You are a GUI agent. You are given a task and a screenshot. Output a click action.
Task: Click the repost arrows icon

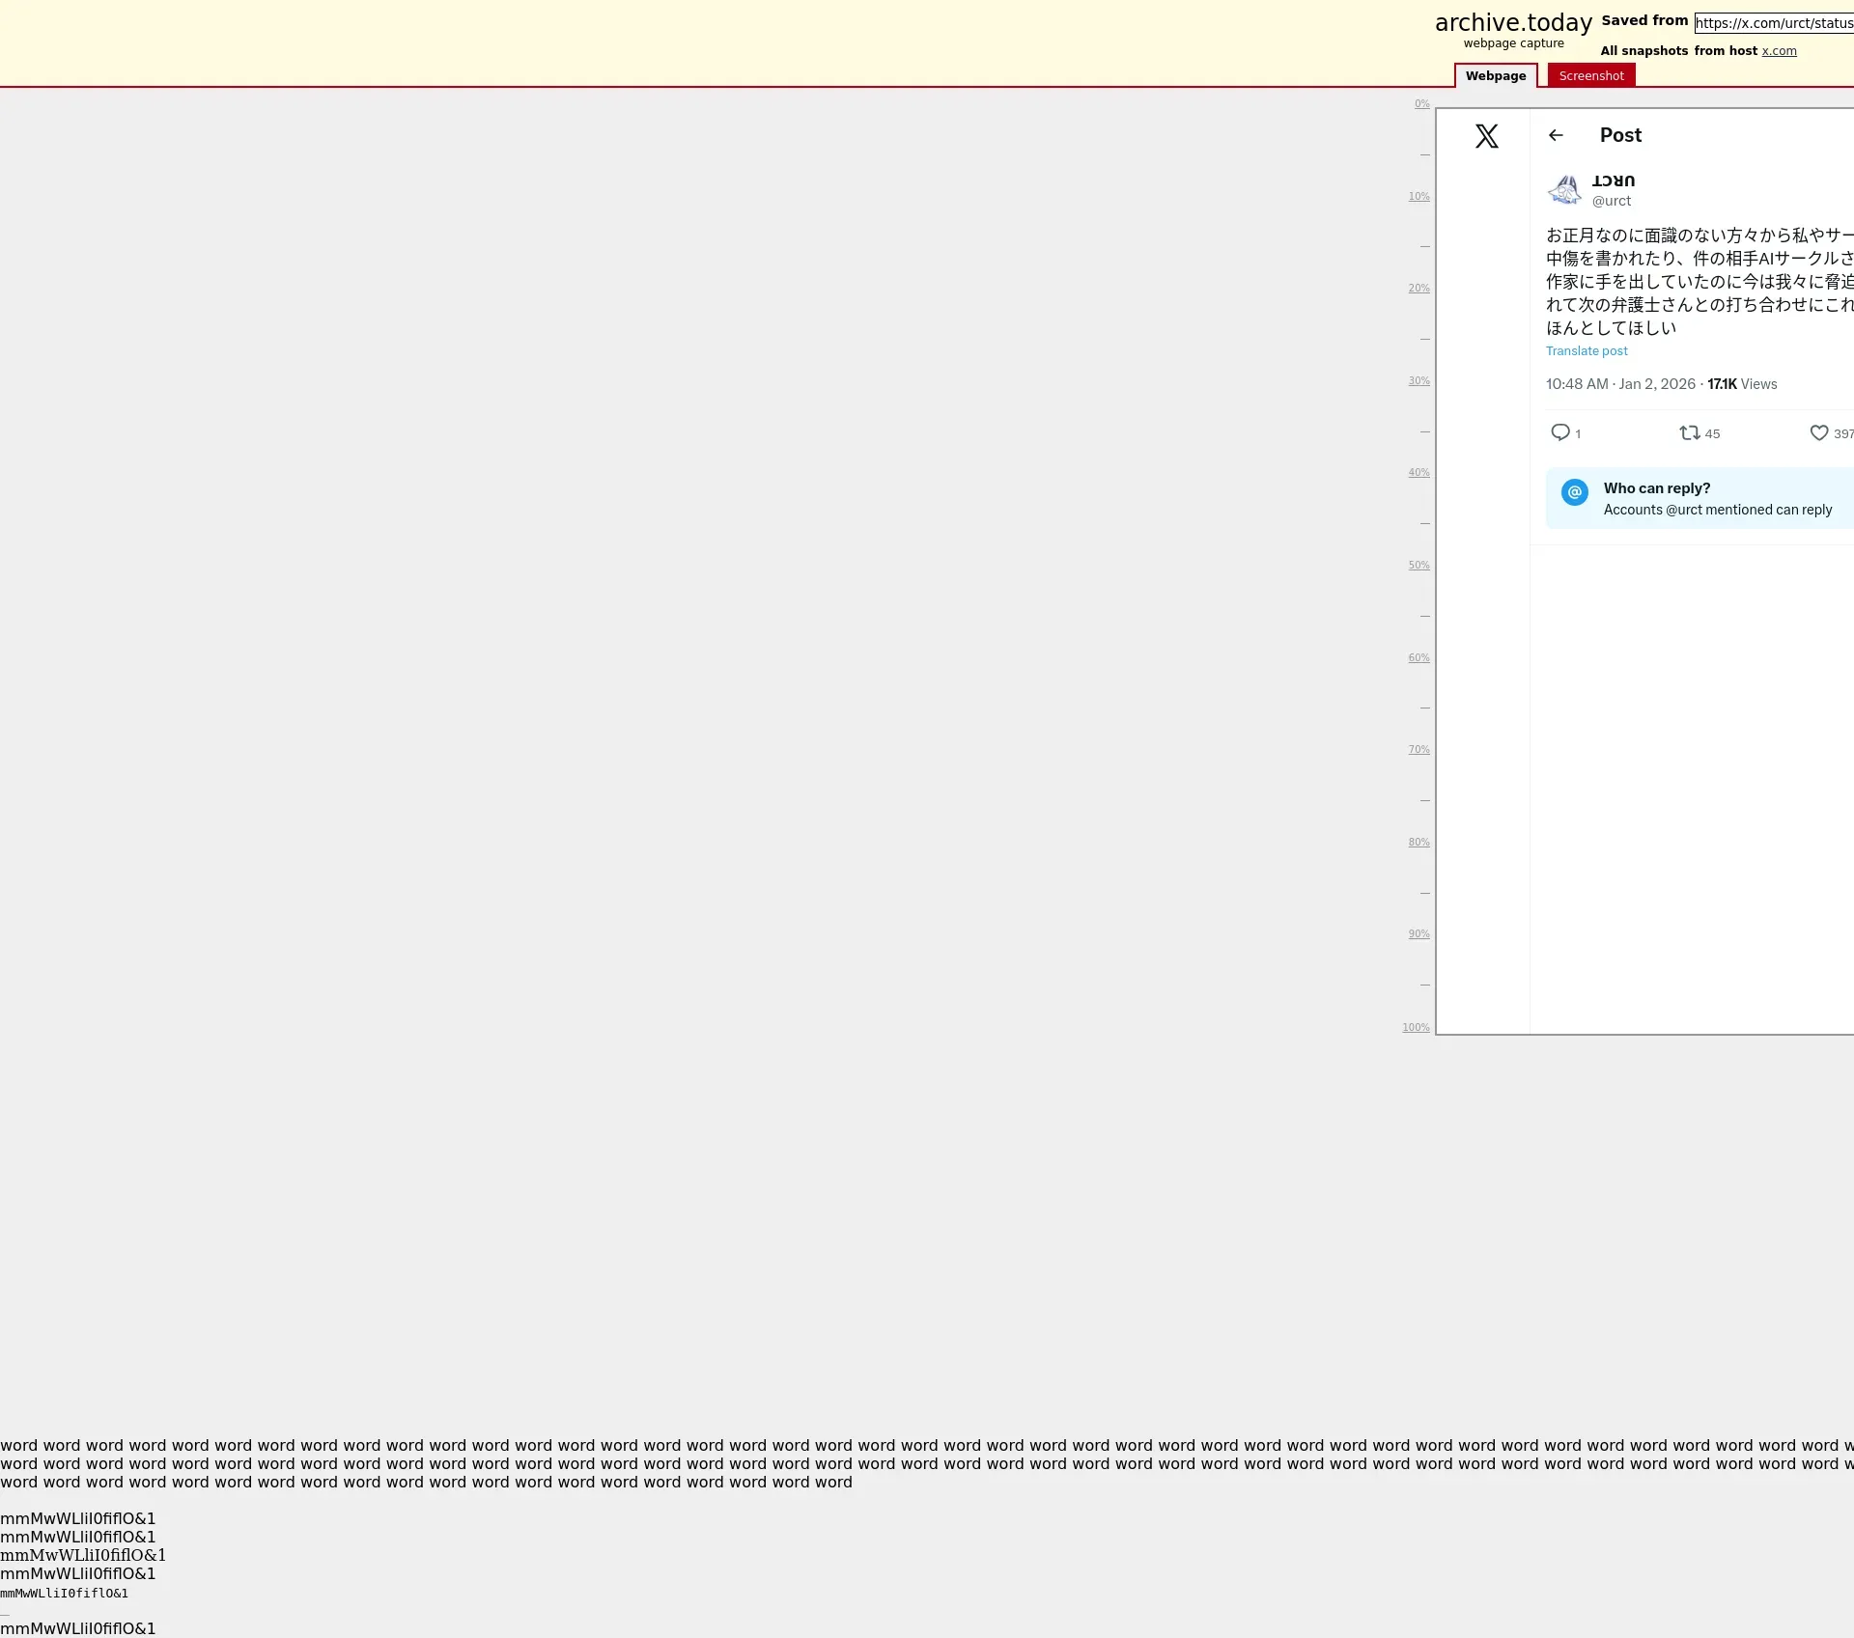[x=1689, y=433]
